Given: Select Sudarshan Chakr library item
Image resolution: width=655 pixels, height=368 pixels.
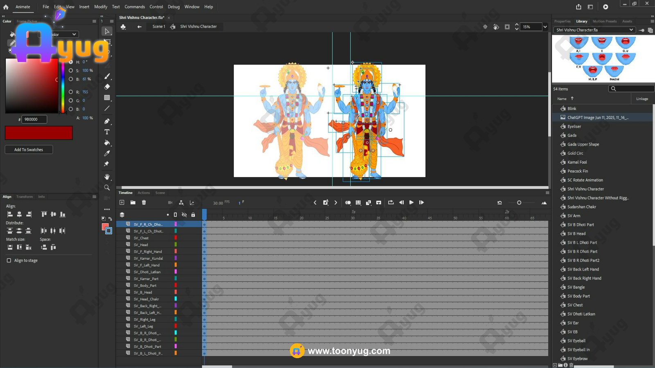Looking at the screenshot, I should 582,207.
